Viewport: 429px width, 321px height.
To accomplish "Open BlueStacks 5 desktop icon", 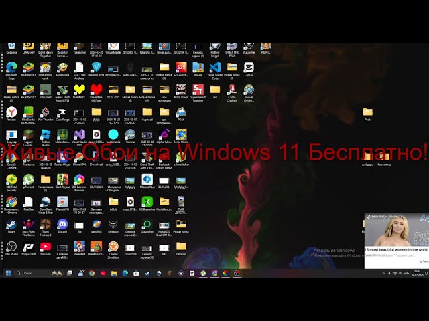I will [28, 92].
